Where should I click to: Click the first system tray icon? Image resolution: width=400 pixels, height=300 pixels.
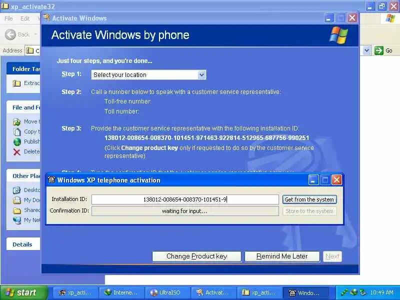(x=344, y=292)
